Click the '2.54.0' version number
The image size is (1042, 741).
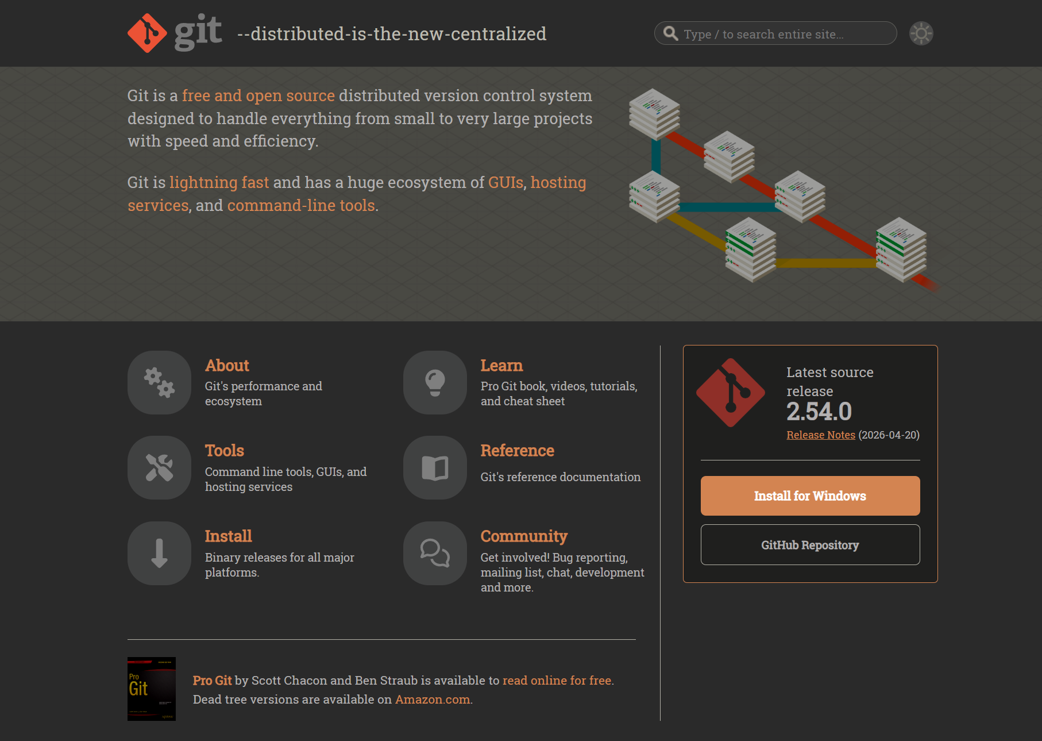click(x=819, y=412)
